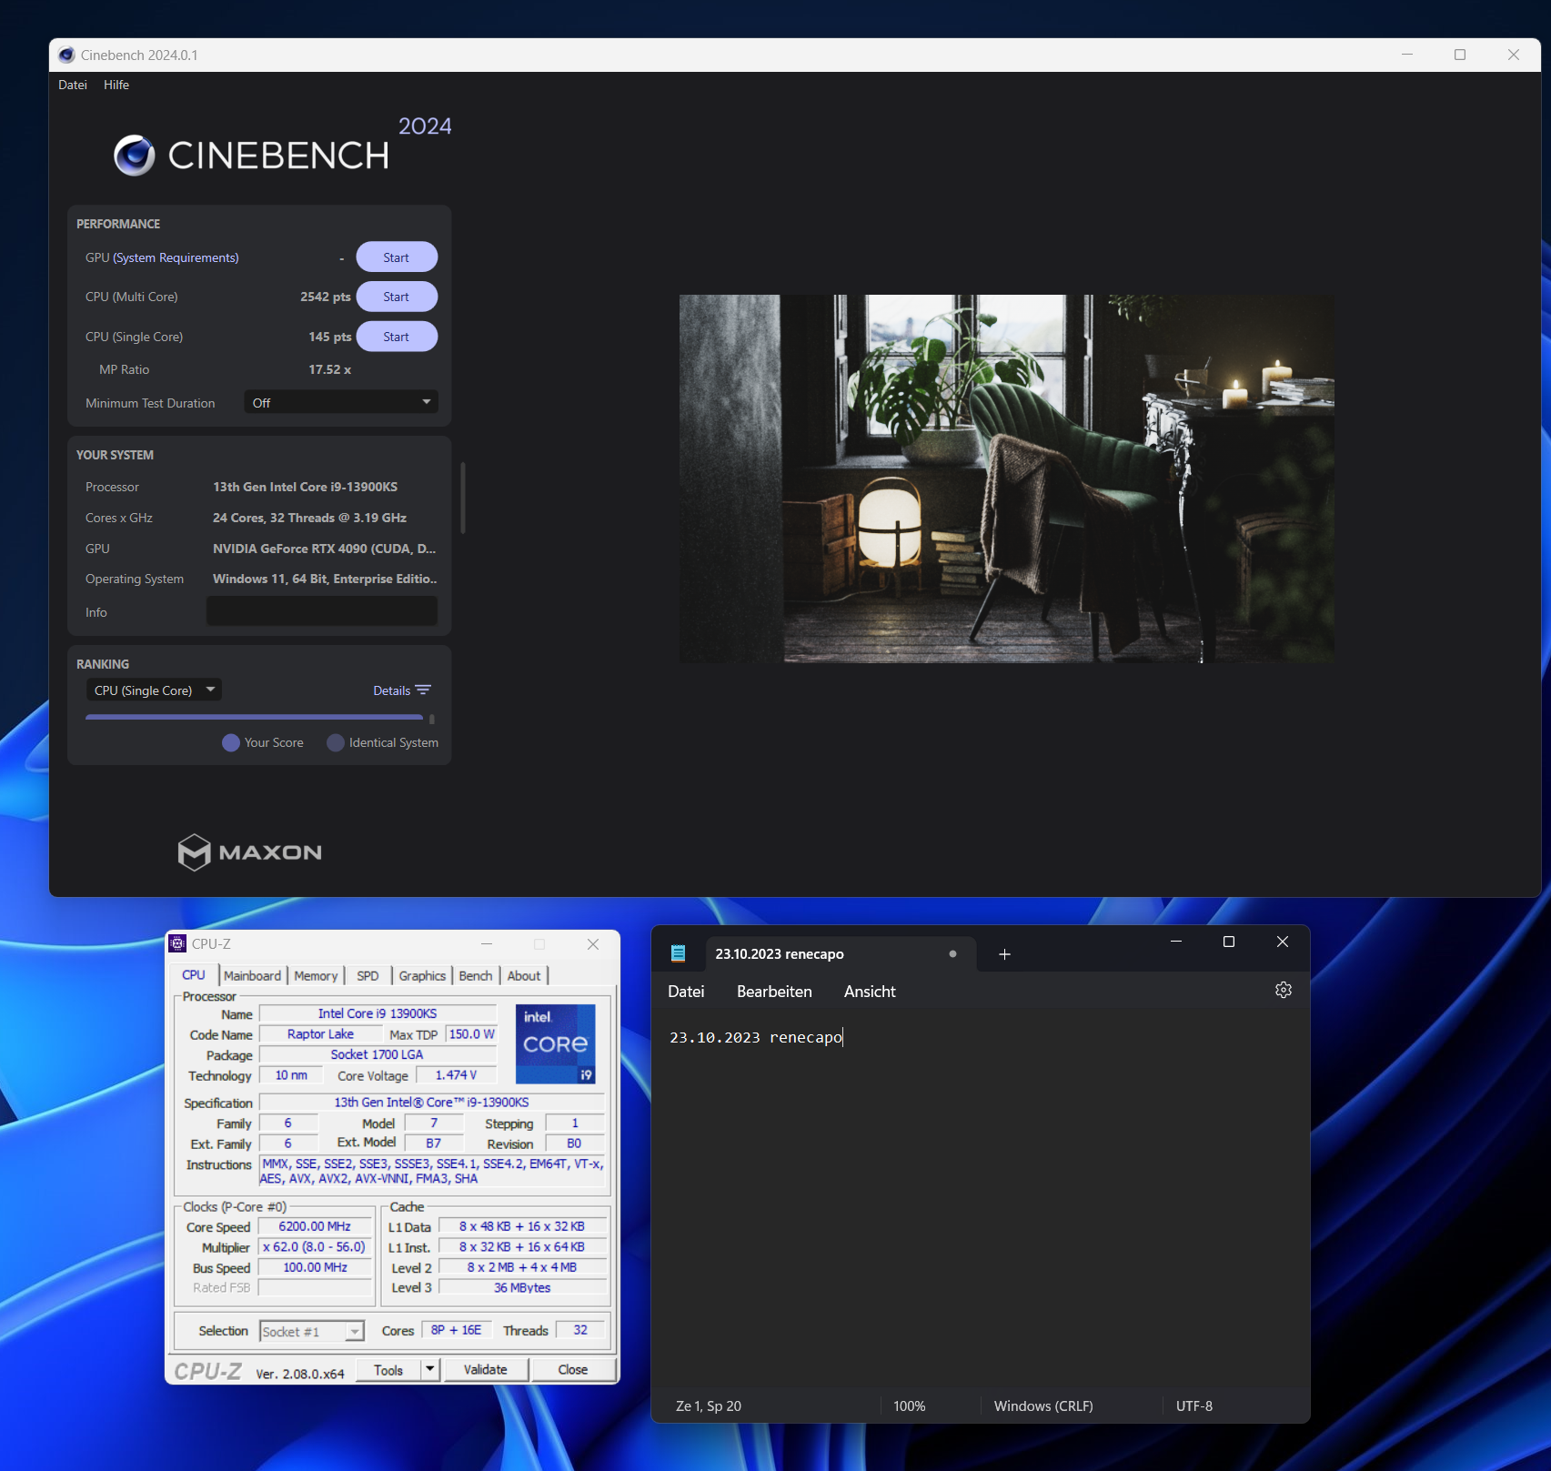Screen dimensions: 1551x1471
Task: Click UTF-8 encoding in Notepad status bar
Action: [1194, 1406]
